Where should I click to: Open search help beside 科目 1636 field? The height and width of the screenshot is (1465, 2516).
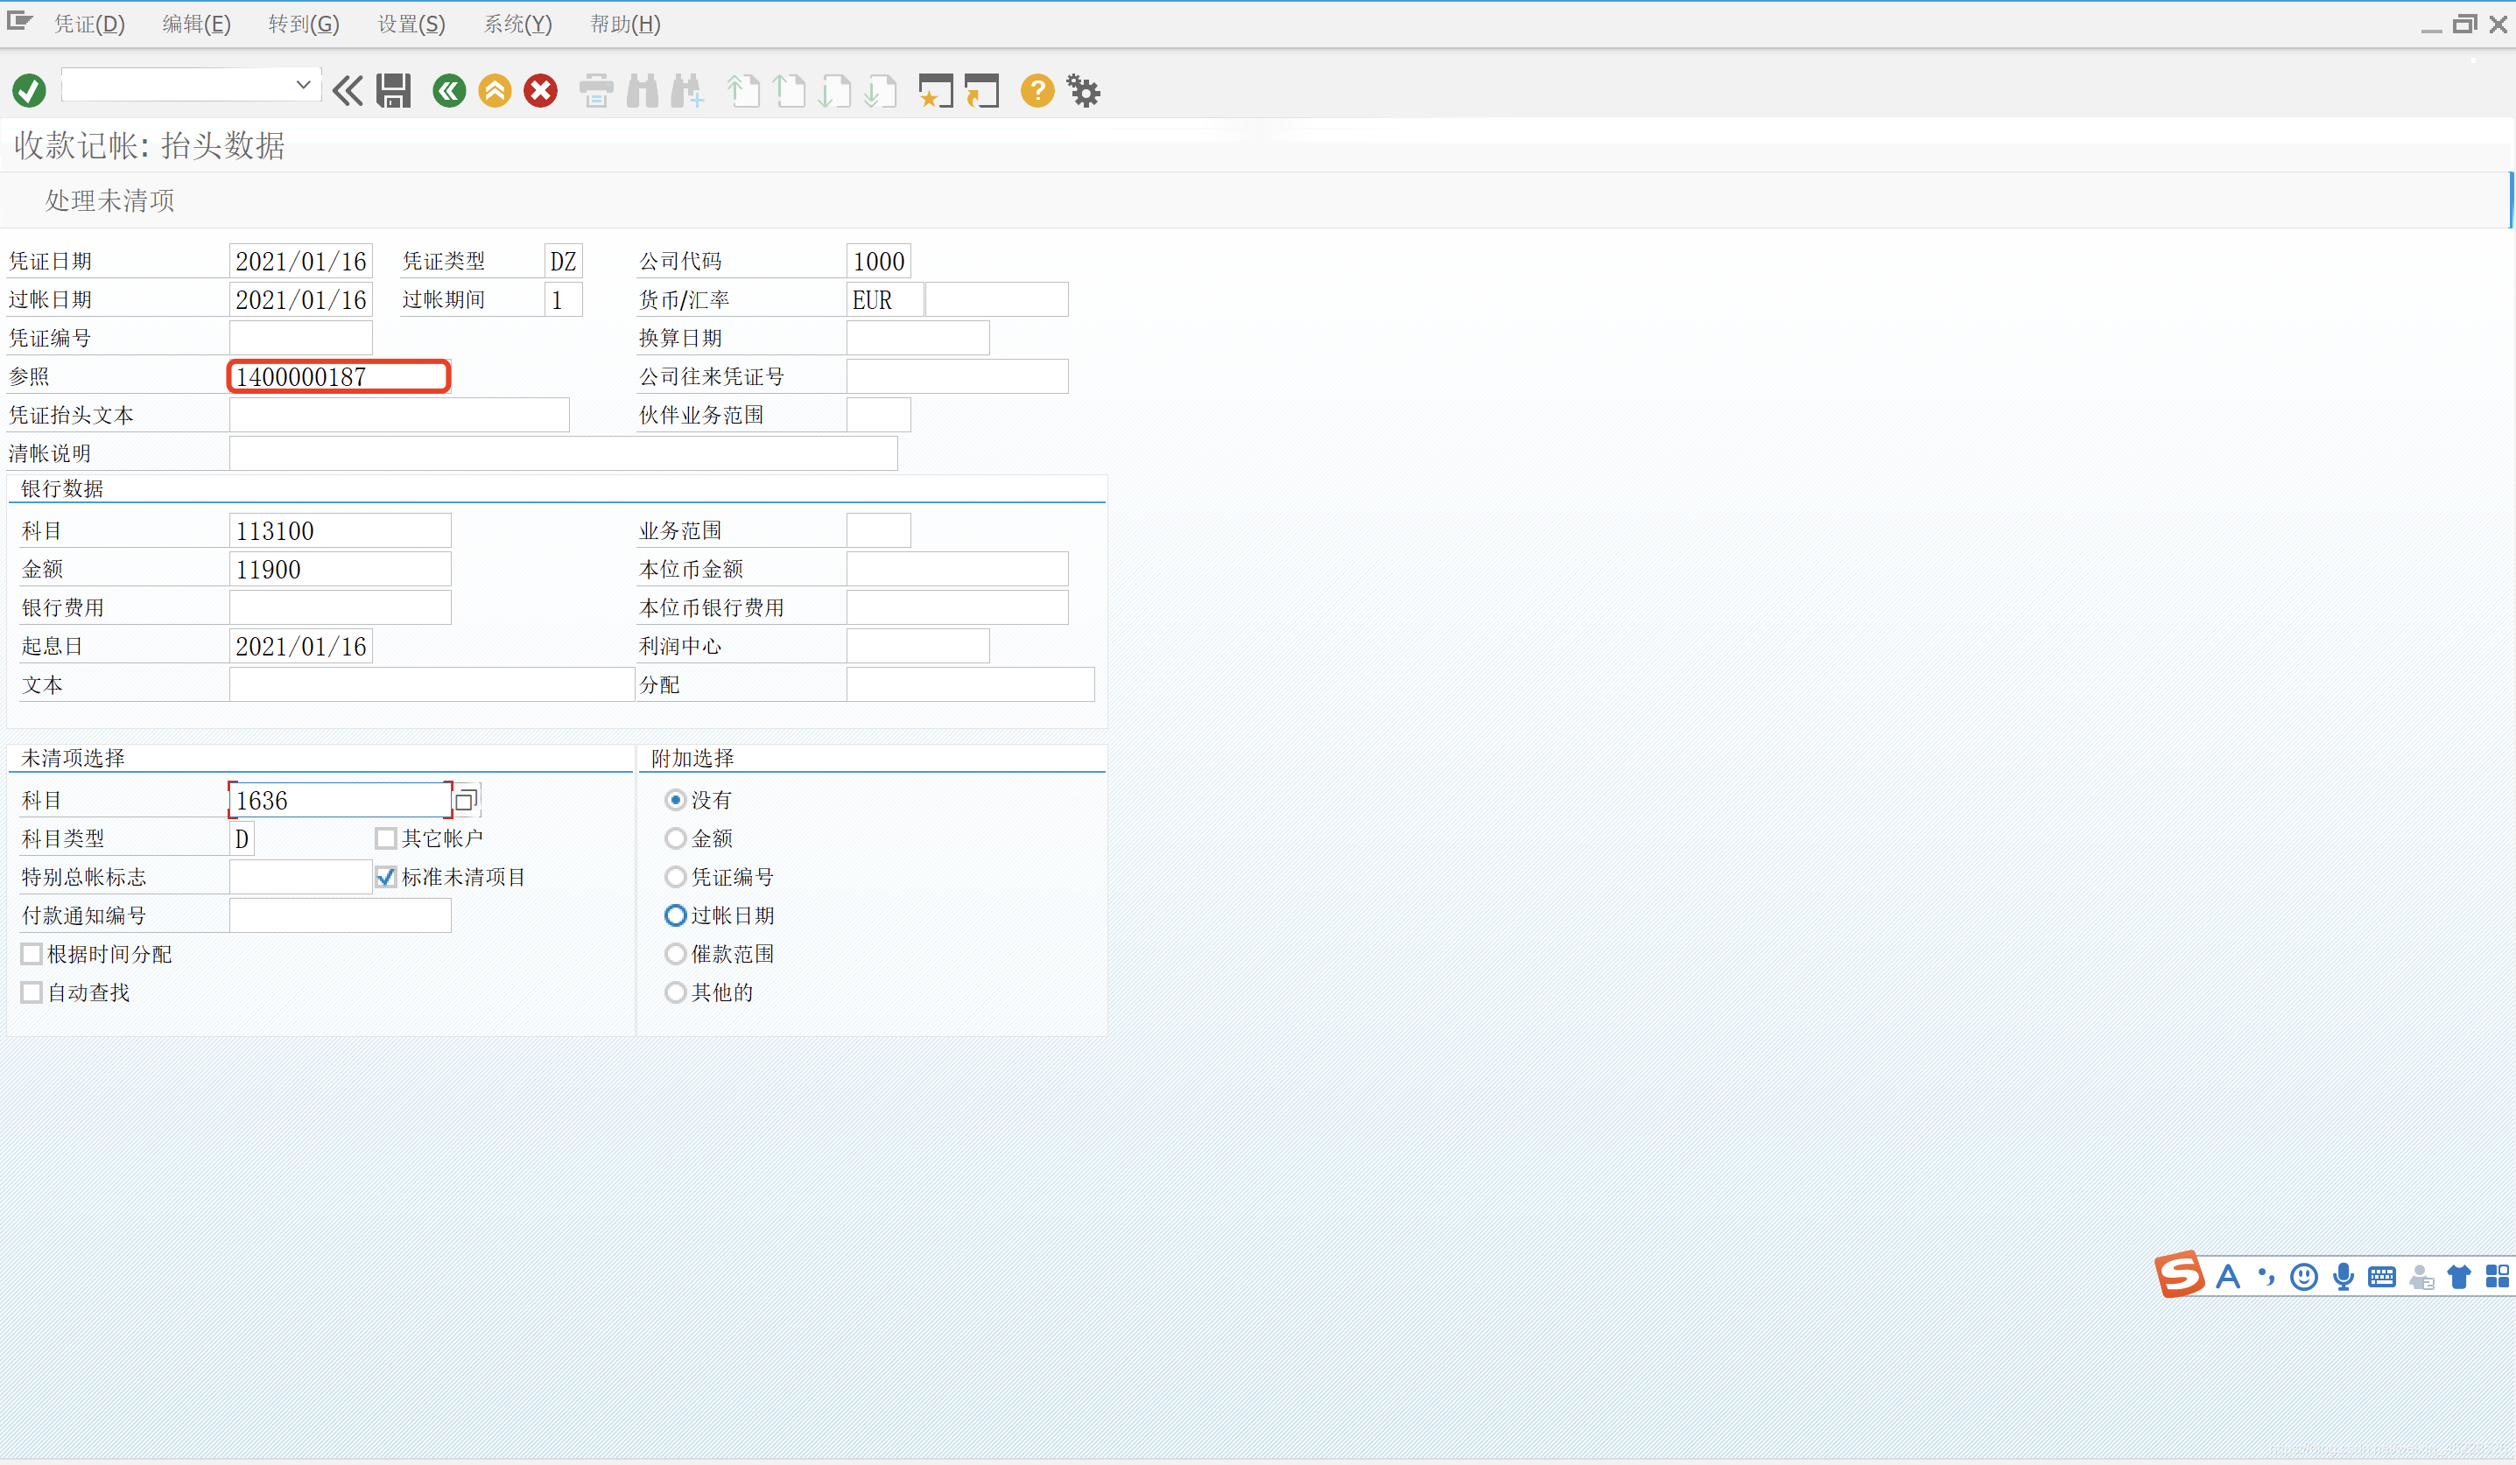click(x=465, y=801)
